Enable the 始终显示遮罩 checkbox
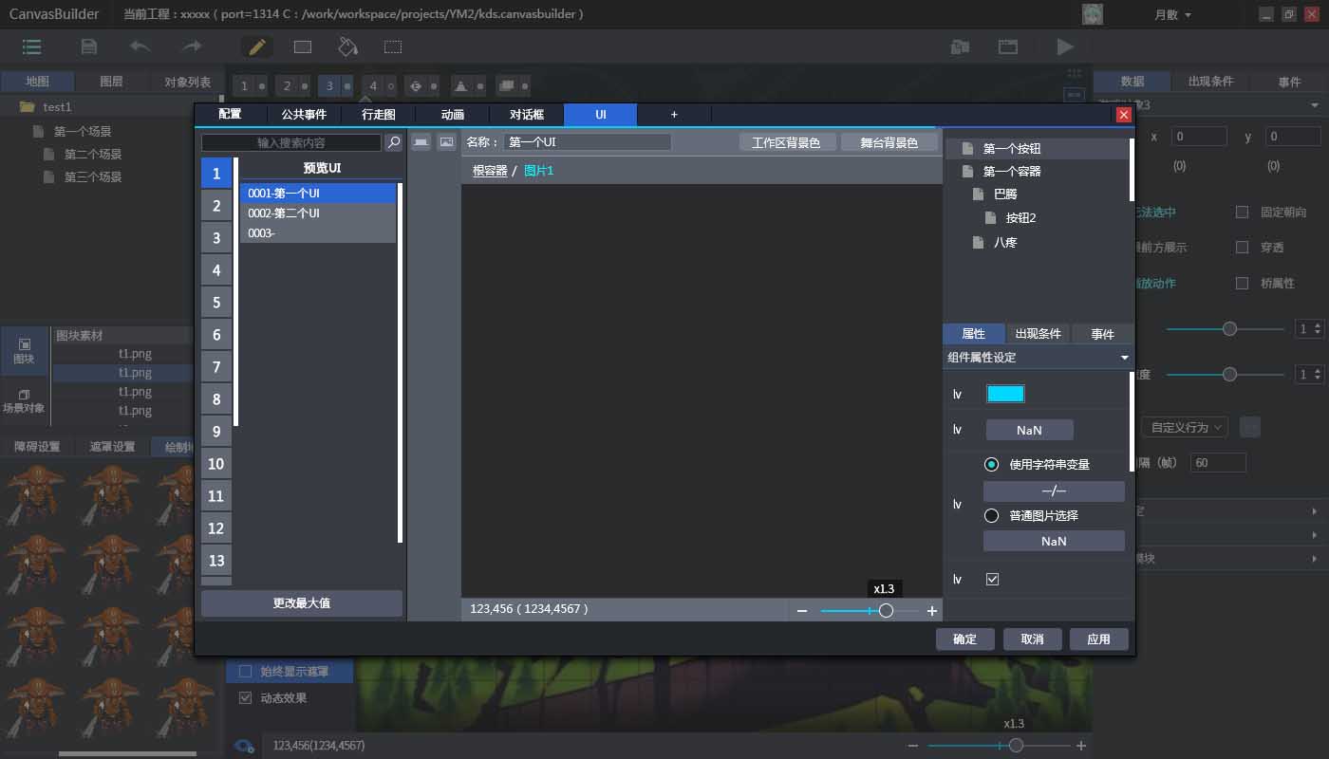The height and width of the screenshot is (759, 1329). (246, 672)
